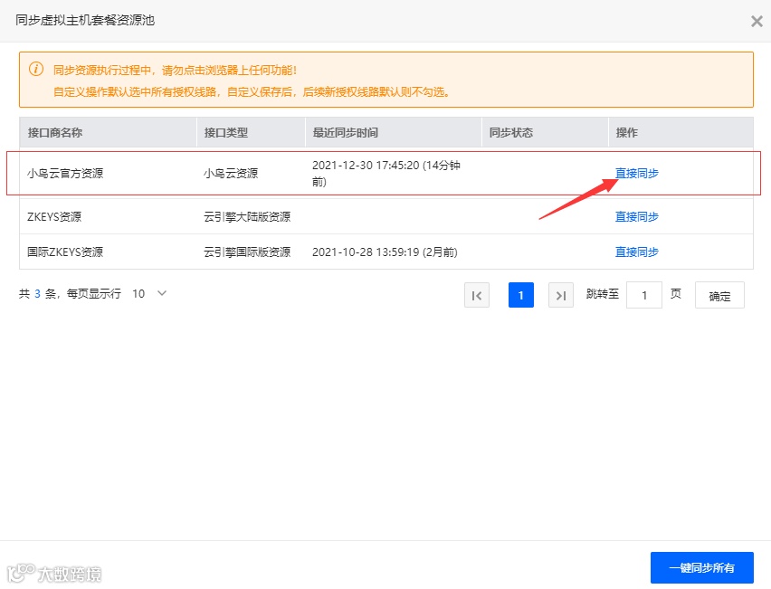The height and width of the screenshot is (589, 771).
Task: Click the 一键同步所有 button
Action: [701, 567]
